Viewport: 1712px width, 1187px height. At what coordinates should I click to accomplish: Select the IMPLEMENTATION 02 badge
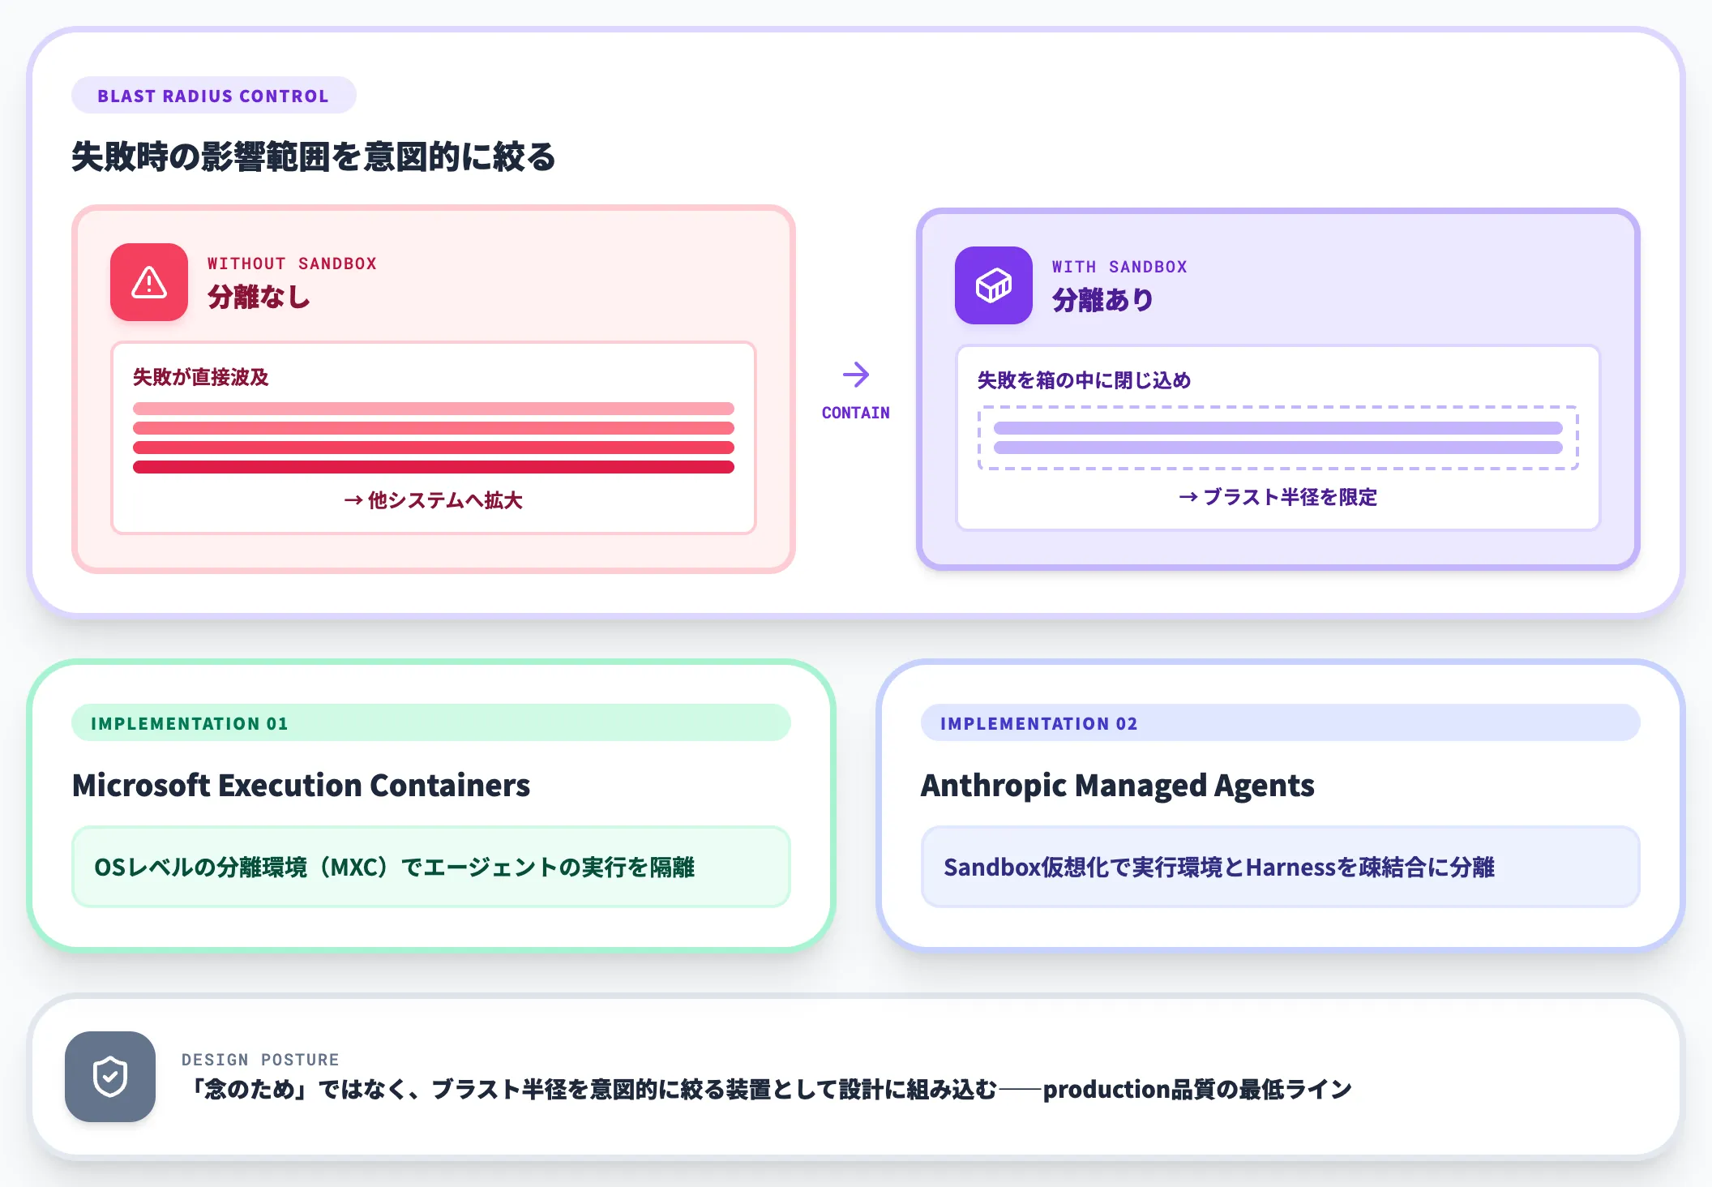click(1281, 722)
